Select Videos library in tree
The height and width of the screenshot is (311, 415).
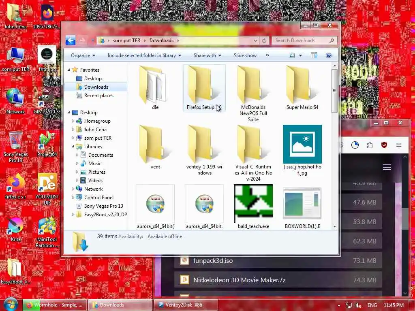tap(95, 180)
